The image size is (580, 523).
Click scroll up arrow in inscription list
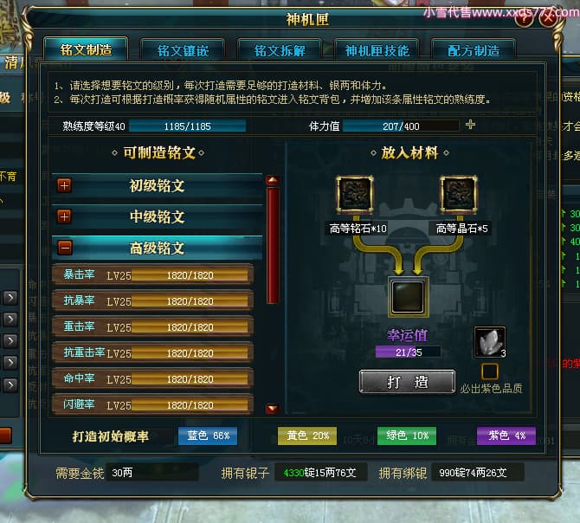click(273, 180)
